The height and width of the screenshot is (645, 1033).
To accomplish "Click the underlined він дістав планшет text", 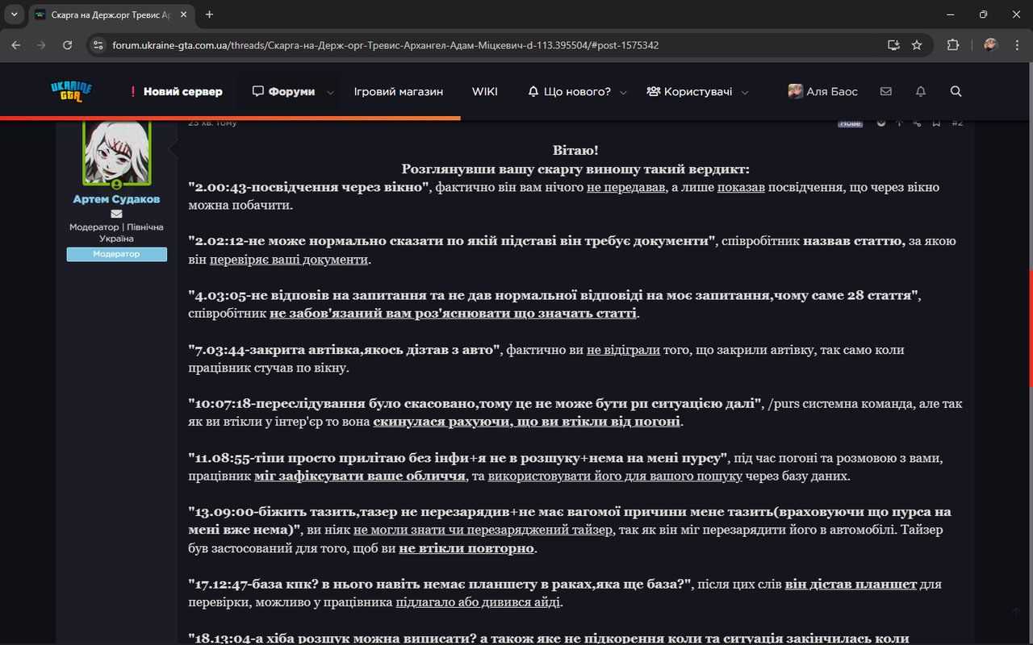I will (x=851, y=585).
